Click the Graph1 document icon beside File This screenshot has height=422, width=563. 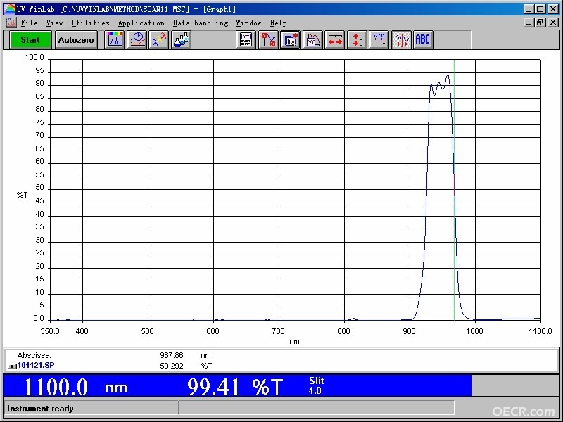pos(11,23)
